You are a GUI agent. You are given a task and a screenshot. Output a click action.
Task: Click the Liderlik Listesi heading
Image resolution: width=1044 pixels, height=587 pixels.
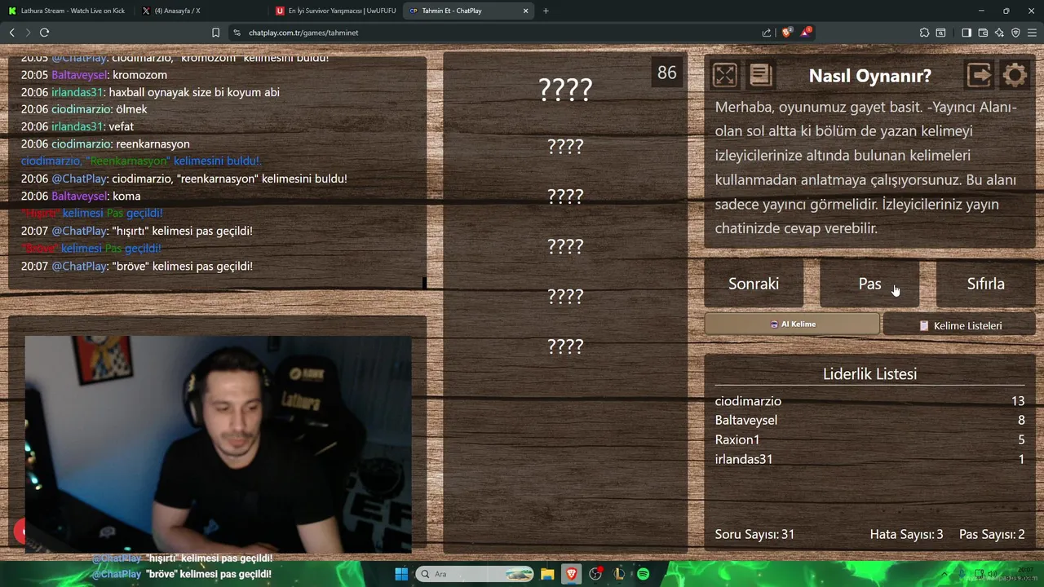click(869, 374)
